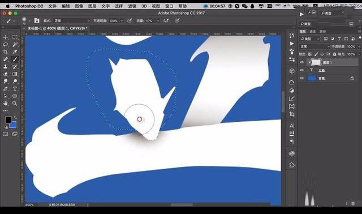Select the Healing Brush tool
362x214 pixels.
6,59
